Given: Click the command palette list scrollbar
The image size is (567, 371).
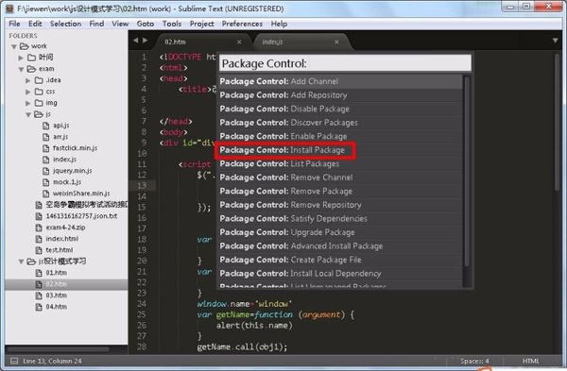Looking at the screenshot, I should [x=467, y=172].
